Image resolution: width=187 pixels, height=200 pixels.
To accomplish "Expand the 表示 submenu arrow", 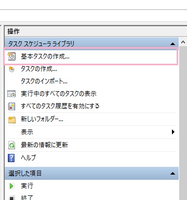I will coord(173,132).
